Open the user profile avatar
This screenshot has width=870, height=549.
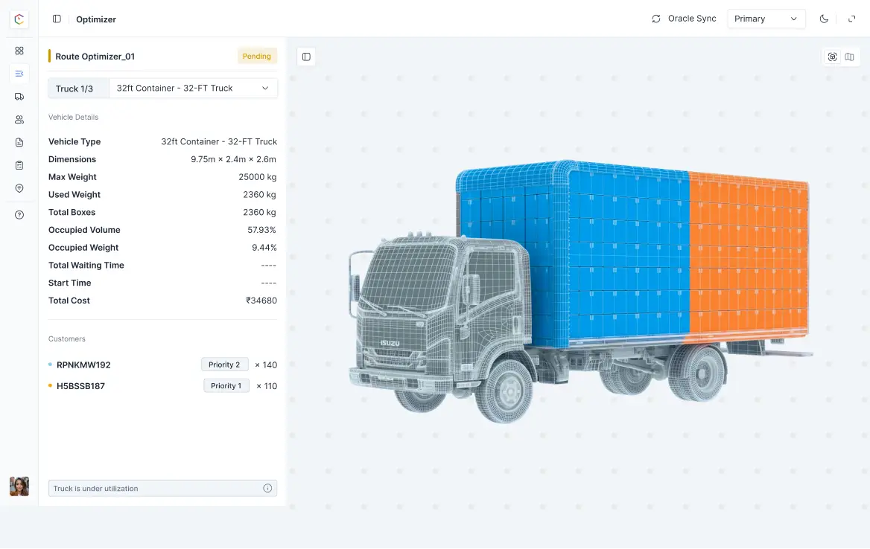[x=19, y=487]
